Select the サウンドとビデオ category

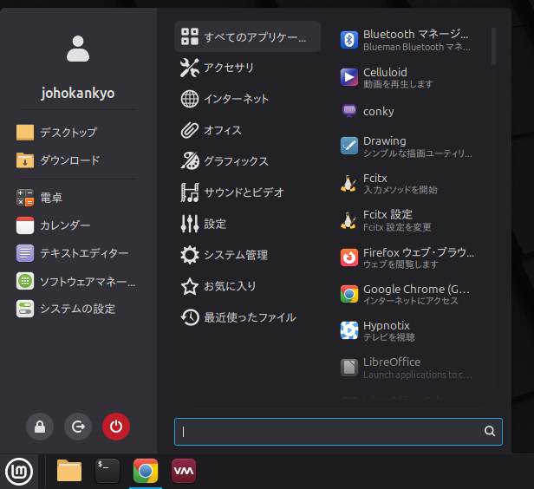243,192
